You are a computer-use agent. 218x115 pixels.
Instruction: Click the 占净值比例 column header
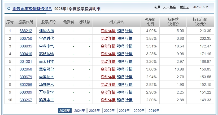pos(150,22)
